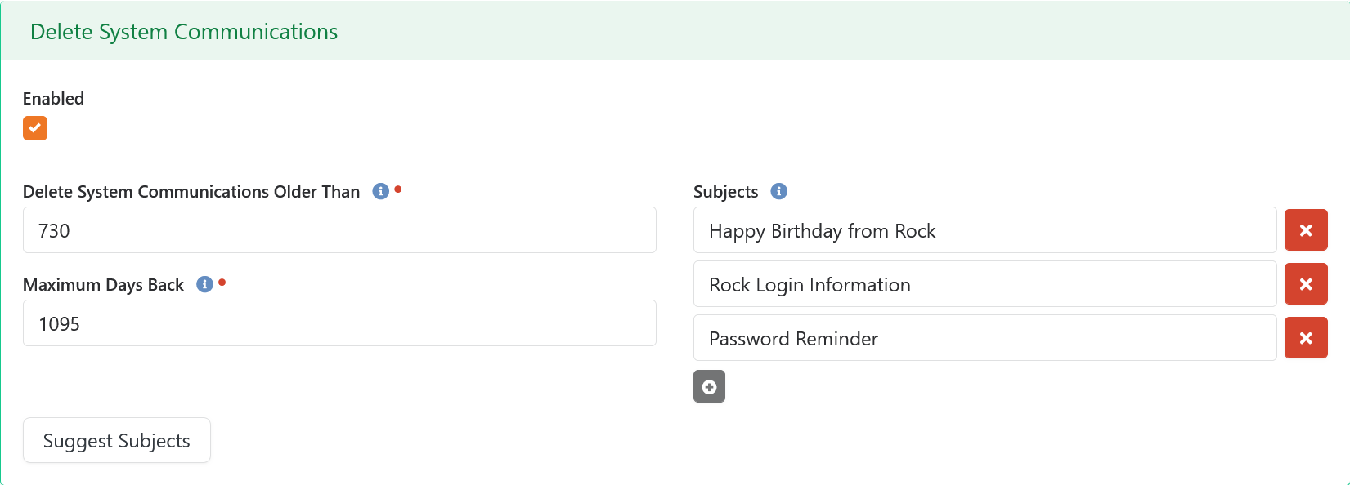Click the Maximum Days Back label
Screen dimensions: 1350x485
point(103,285)
